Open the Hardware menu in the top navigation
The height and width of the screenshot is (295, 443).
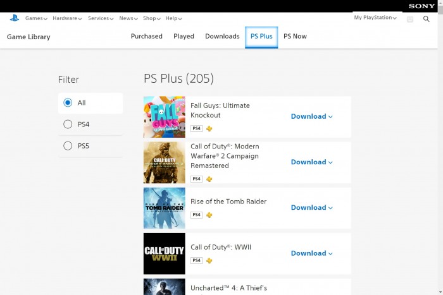[x=67, y=18]
